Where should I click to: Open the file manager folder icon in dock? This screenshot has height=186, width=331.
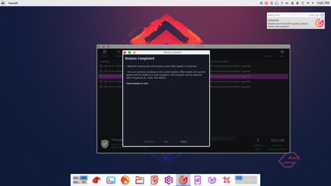coord(140,180)
